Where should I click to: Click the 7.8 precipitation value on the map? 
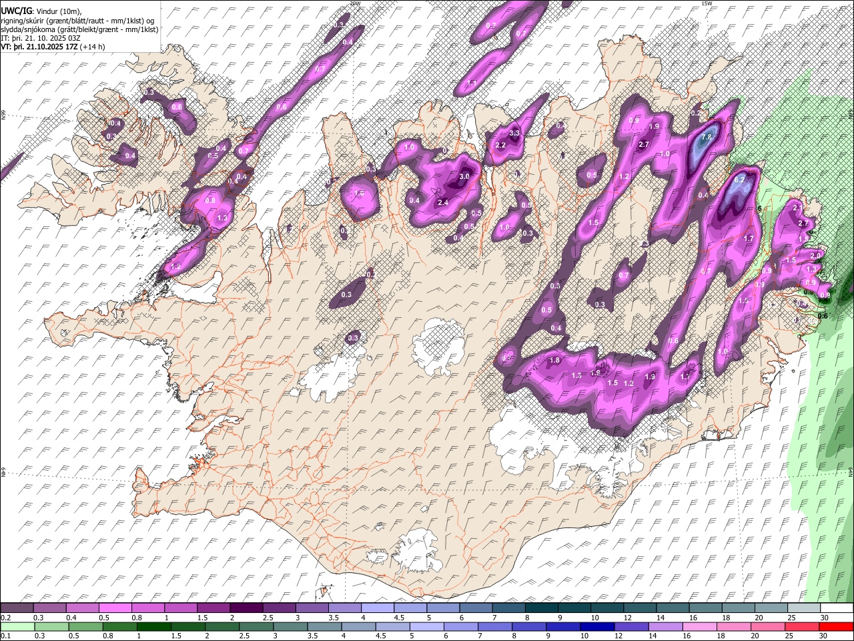[x=708, y=137]
